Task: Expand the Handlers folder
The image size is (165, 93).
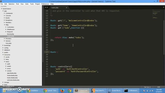Action: tap(4, 22)
